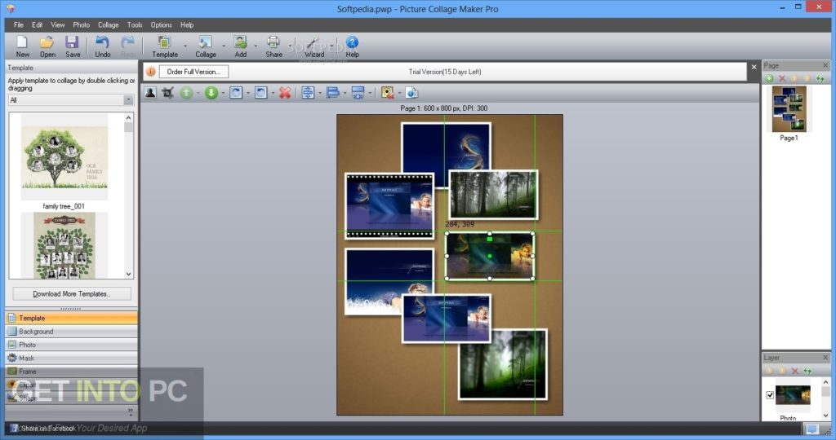
Task: Open the Template button dropdown arrow
Action: click(x=185, y=46)
